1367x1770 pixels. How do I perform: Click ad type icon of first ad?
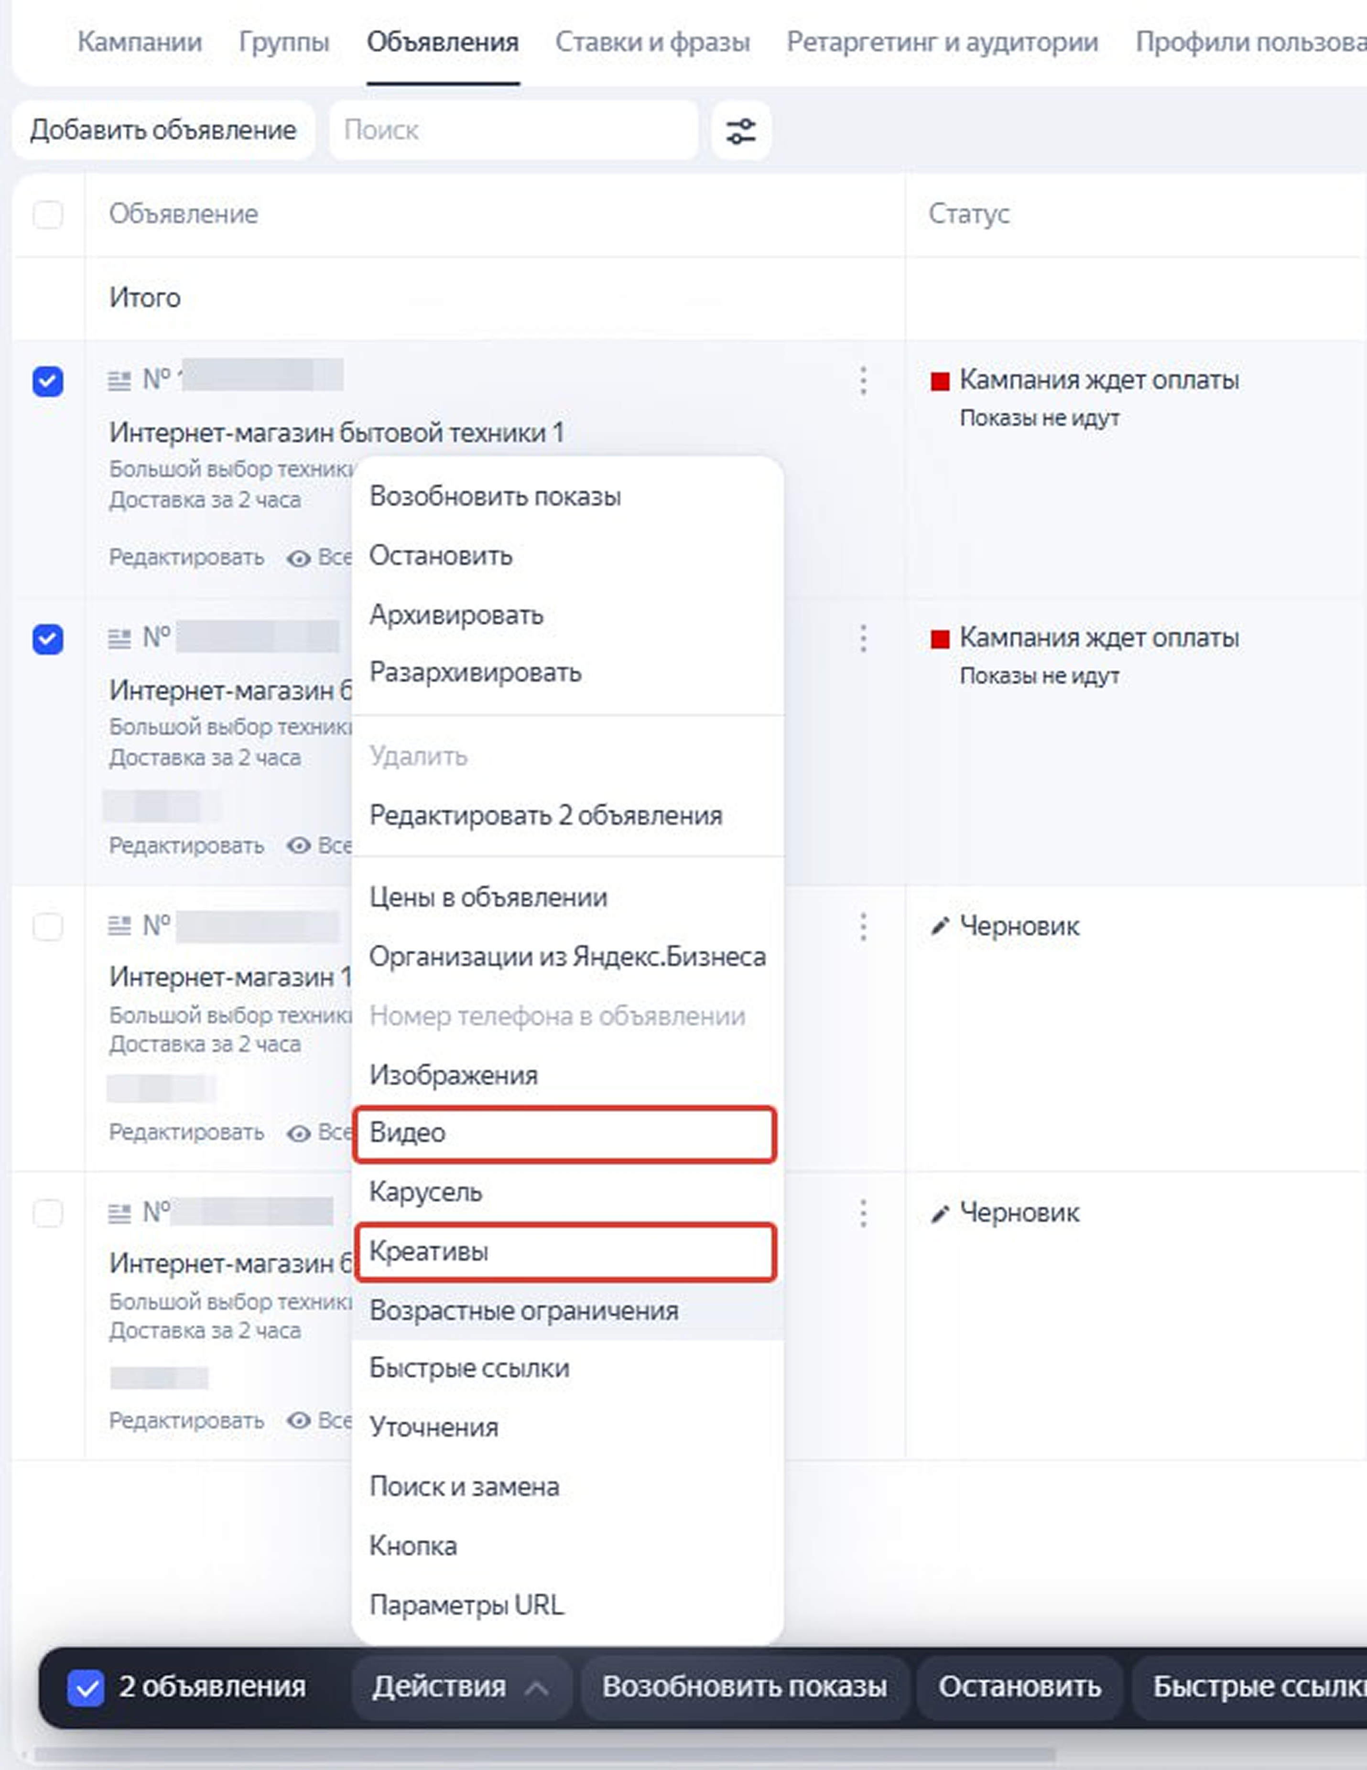(119, 380)
